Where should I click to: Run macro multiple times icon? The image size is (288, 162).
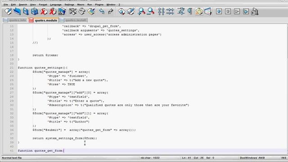point(246,12)
